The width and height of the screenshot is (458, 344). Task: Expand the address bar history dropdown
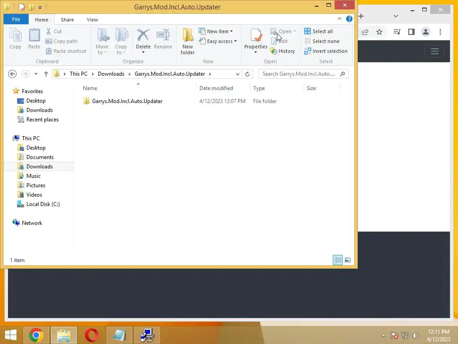tap(237, 74)
